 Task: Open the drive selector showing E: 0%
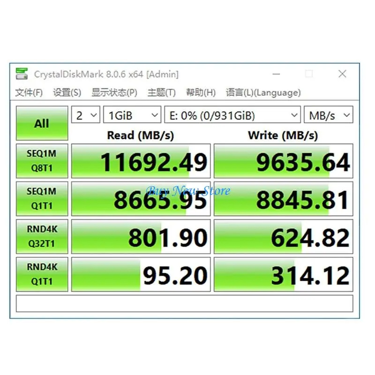pyautogui.click(x=232, y=115)
